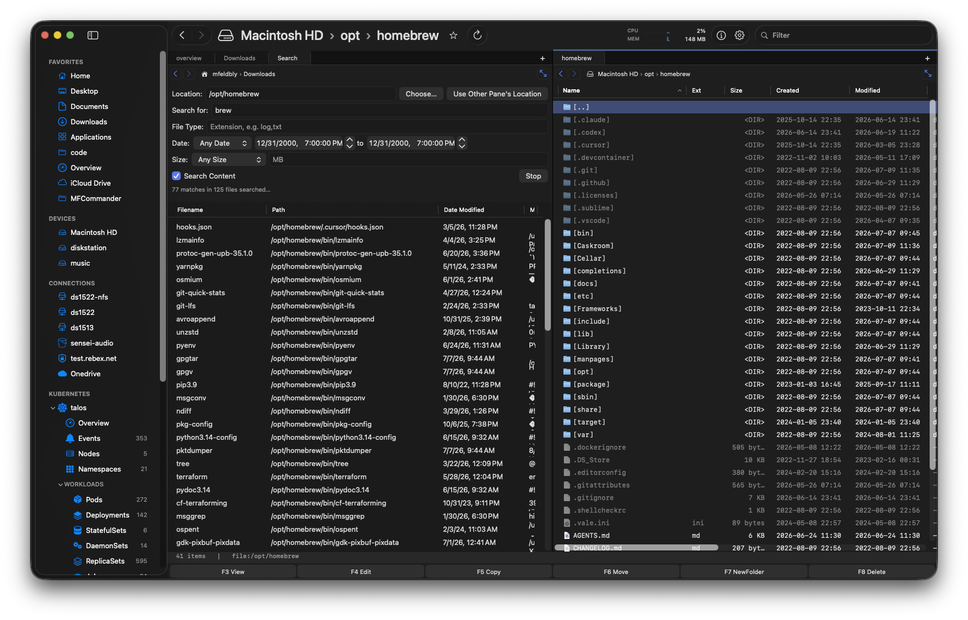Screen dimensions: 968x620
Task: Open Kubernetes Events for talos
Action: point(89,438)
